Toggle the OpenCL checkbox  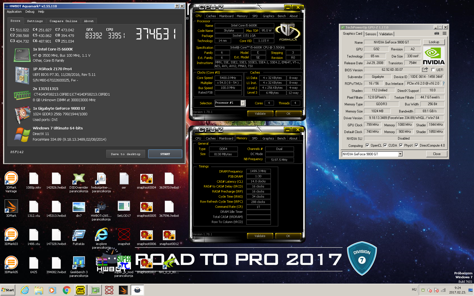(367, 145)
